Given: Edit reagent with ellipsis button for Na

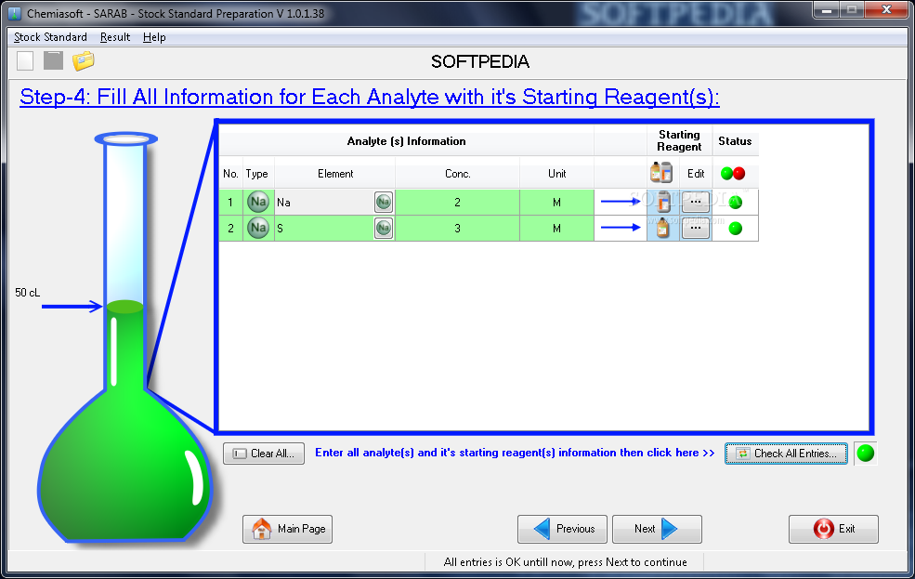Looking at the screenshot, I should 696,202.
